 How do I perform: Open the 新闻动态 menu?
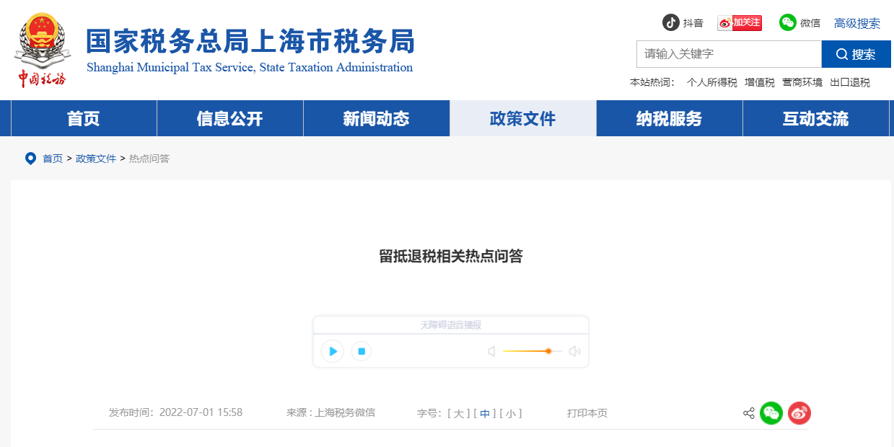[x=376, y=118]
